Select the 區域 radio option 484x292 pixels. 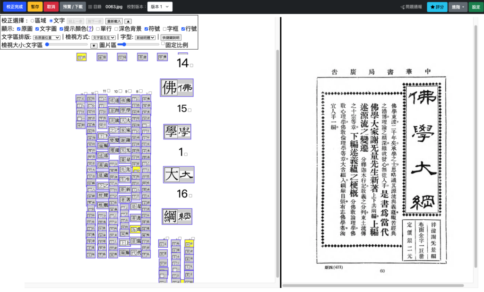coord(32,21)
